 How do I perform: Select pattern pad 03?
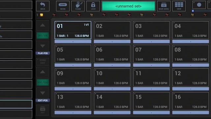[x=151, y=30]
